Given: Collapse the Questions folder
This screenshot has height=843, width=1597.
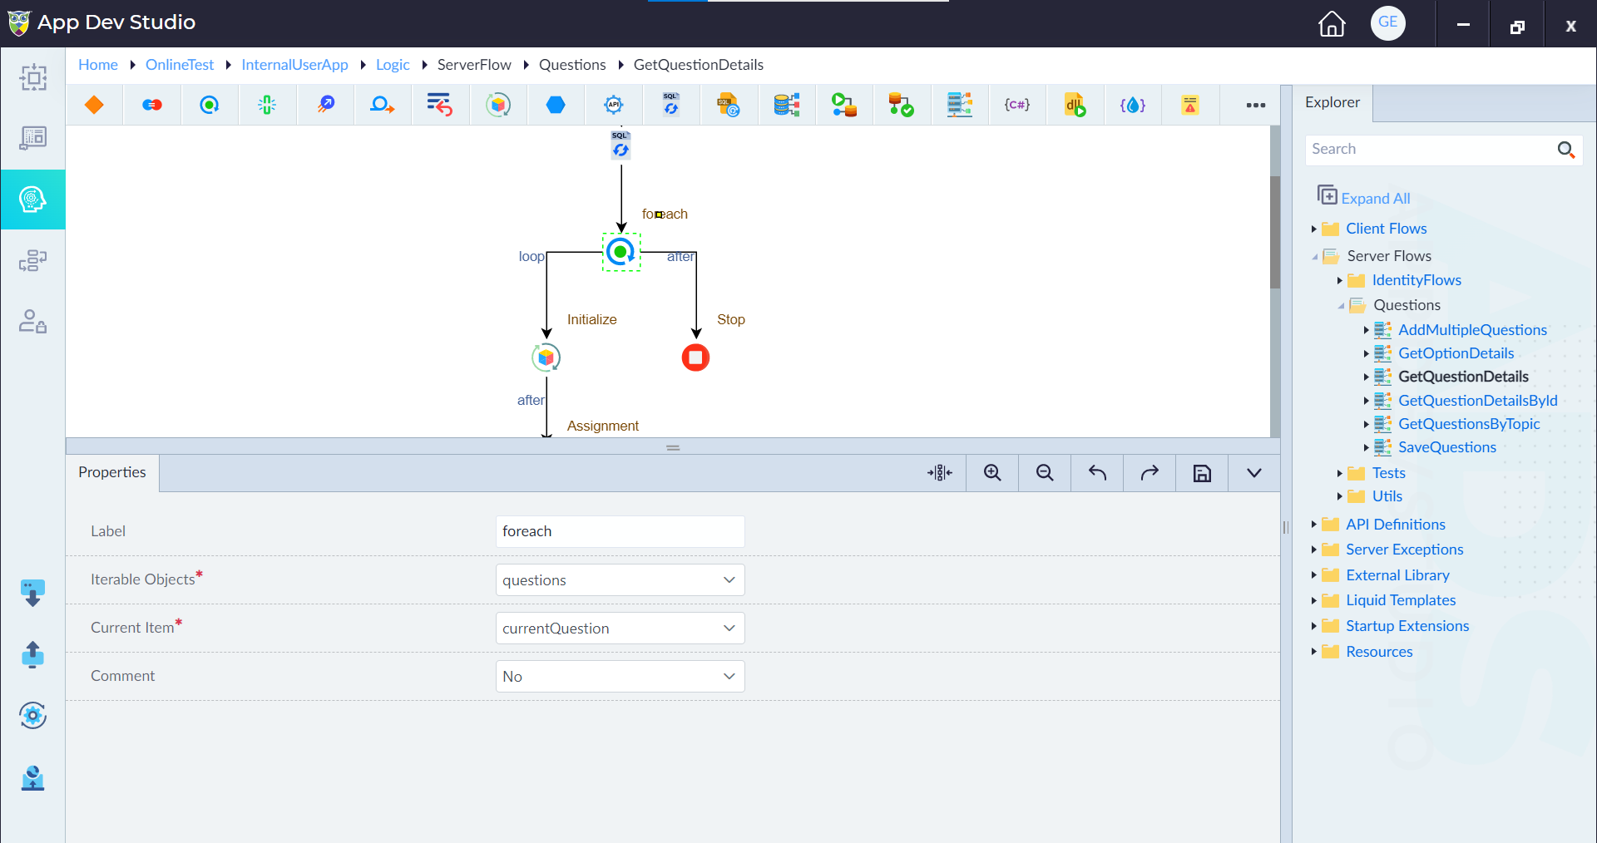Looking at the screenshot, I should pyautogui.click(x=1341, y=306).
